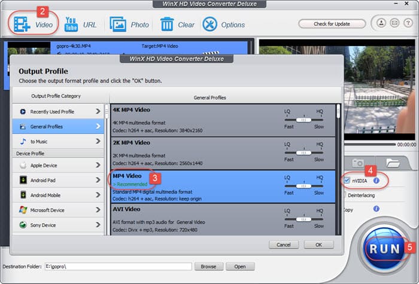419x284 pixels.
Task: Click the user account icon
Action: pyautogui.click(x=381, y=23)
